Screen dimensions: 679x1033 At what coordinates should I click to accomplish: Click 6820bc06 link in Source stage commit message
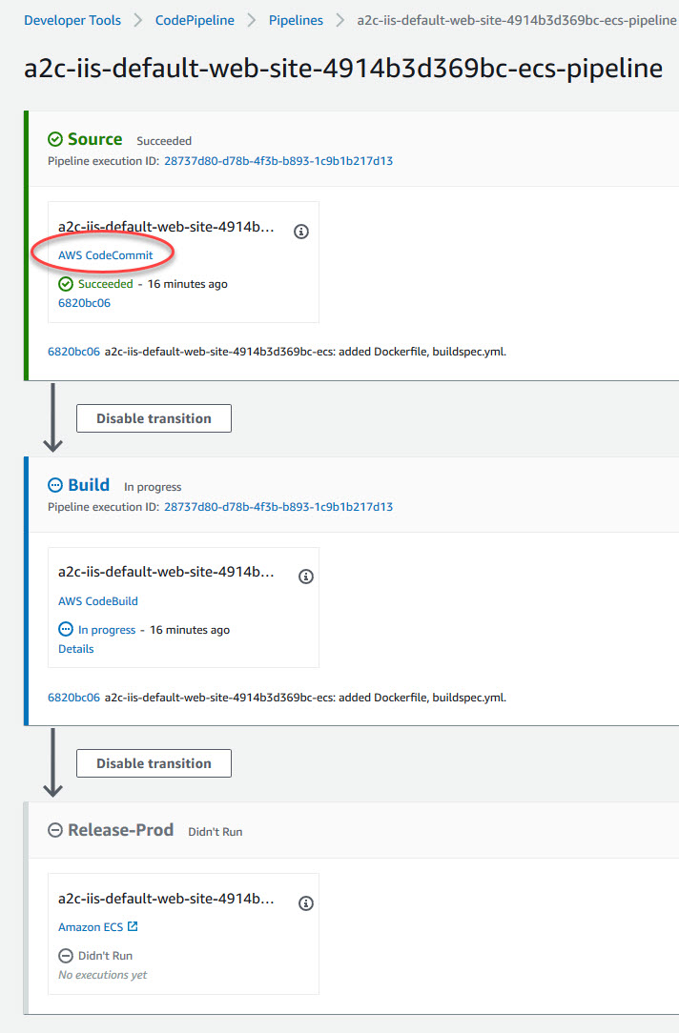point(73,352)
